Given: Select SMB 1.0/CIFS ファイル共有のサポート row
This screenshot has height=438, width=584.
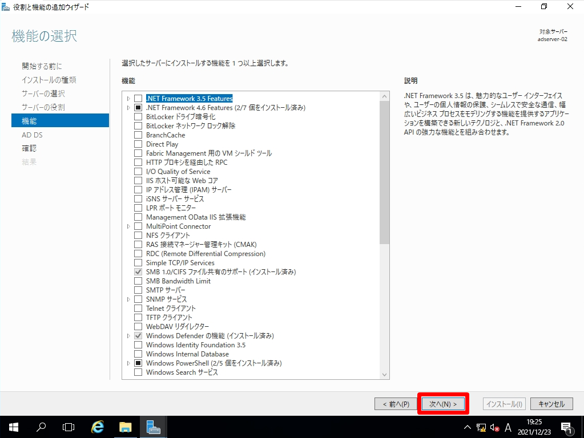Looking at the screenshot, I should pyautogui.click(x=221, y=272).
